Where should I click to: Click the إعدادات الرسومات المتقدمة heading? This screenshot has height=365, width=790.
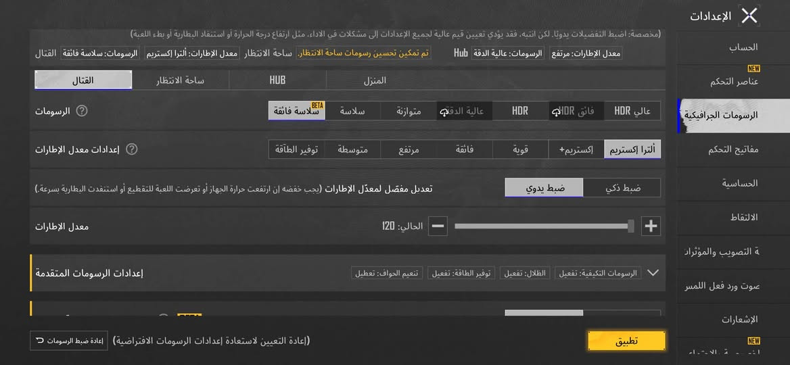pyautogui.click(x=89, y=273)
